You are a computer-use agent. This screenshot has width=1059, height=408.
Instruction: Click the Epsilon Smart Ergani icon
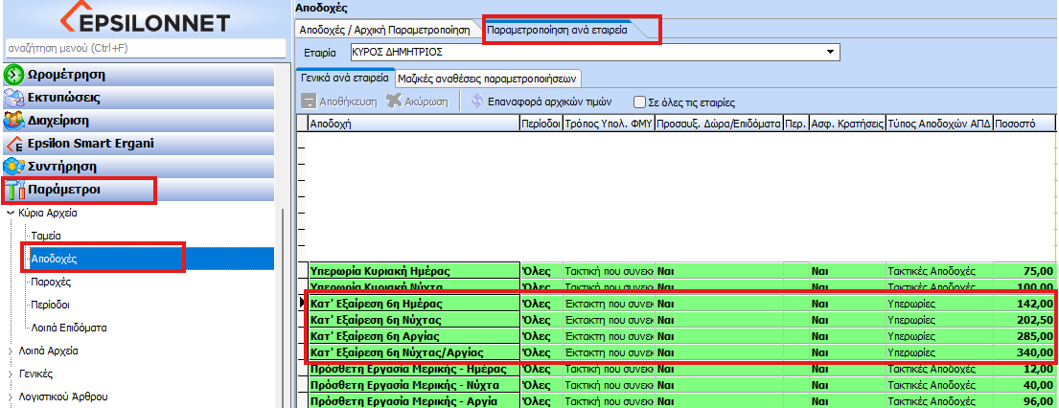click(14, 144)
